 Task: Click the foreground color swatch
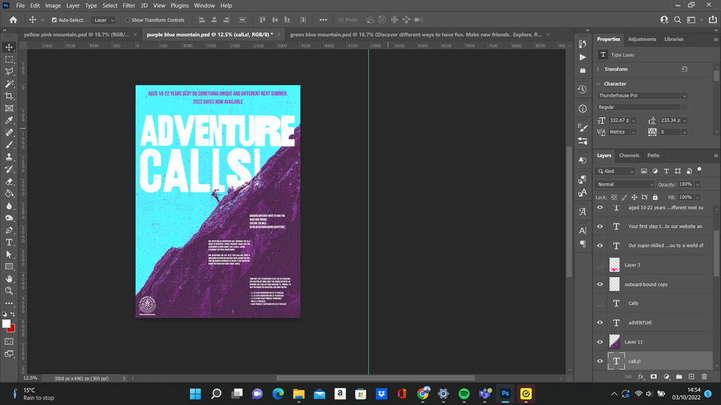(6, 323)
